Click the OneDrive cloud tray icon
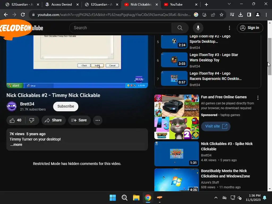 (224, 198)
